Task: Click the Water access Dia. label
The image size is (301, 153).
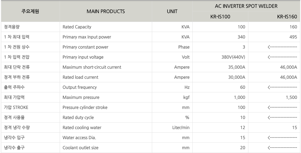Action: click(x=79, y=138)
